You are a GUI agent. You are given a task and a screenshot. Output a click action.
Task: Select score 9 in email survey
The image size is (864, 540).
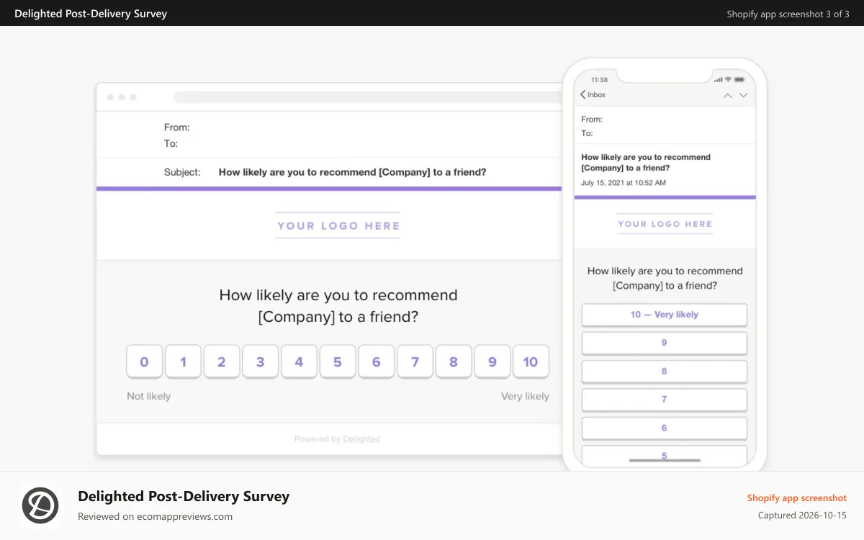(x=492, y=362)
